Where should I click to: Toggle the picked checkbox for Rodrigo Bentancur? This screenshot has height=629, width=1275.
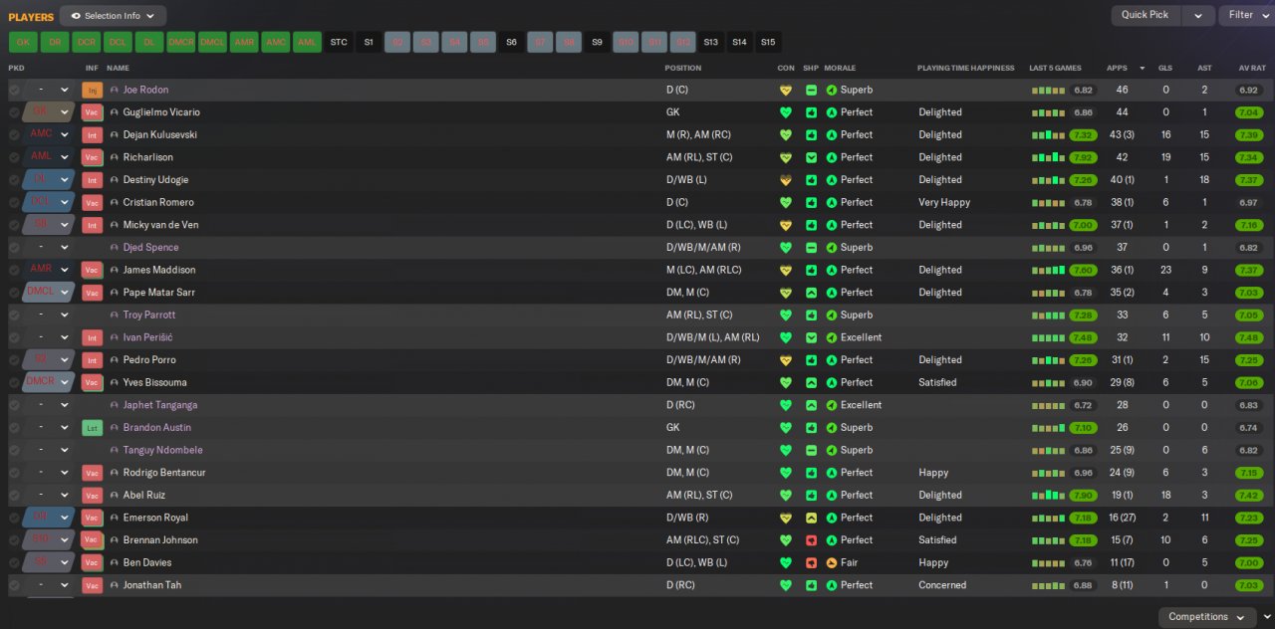[14, 473]
